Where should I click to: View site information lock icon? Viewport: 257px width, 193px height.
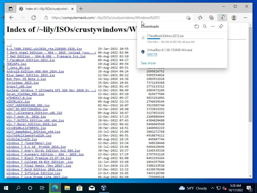click(x=46, y=18)
